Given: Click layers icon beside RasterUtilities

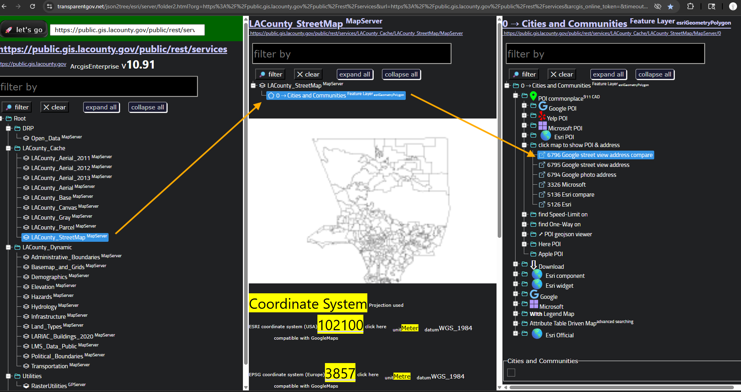Looking at the screenshot, I should click(26, 386).
